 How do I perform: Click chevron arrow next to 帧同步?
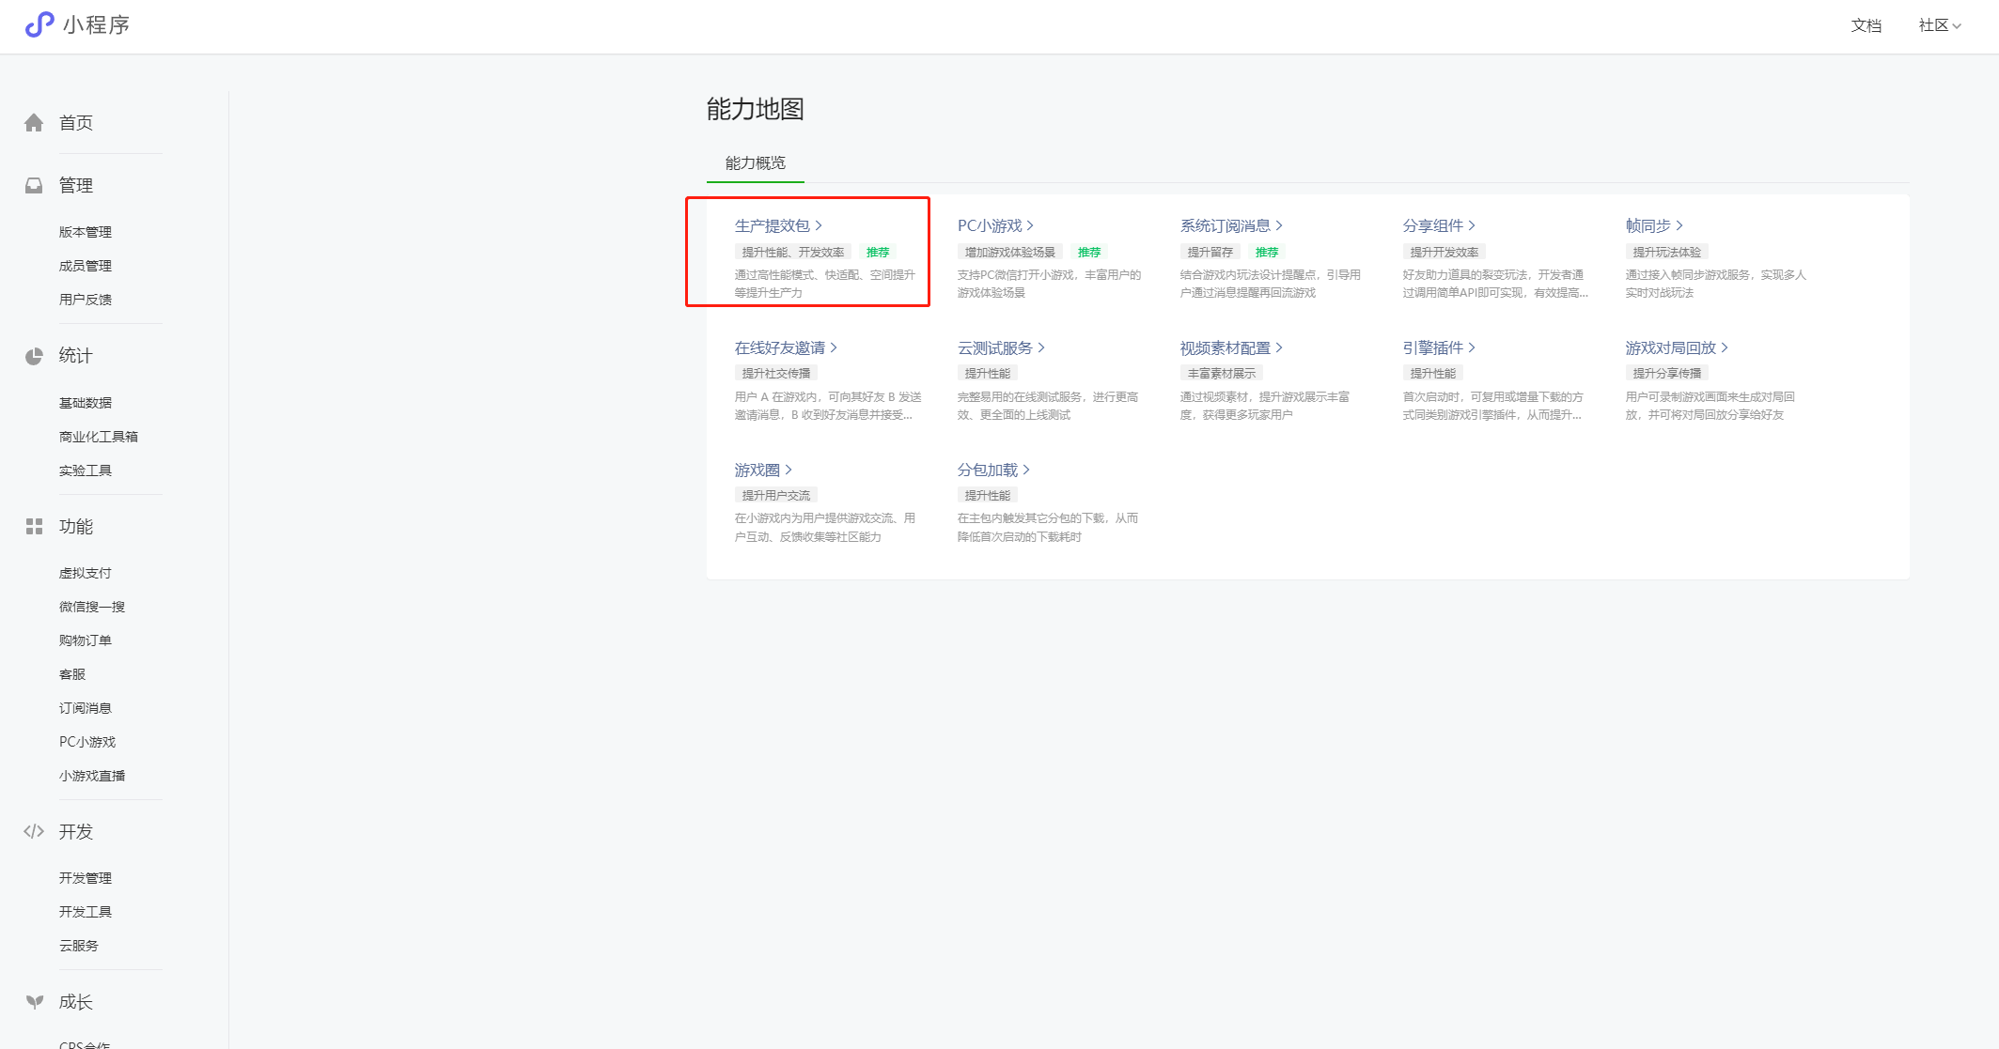pyautogui.click(x=1679, y=225)
